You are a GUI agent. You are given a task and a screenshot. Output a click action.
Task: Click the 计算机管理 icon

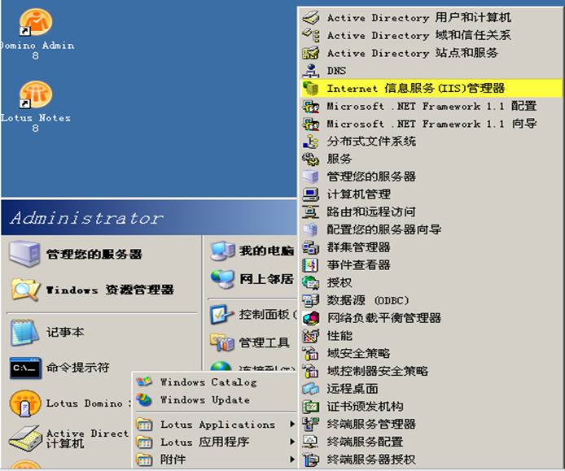point(311,194)
